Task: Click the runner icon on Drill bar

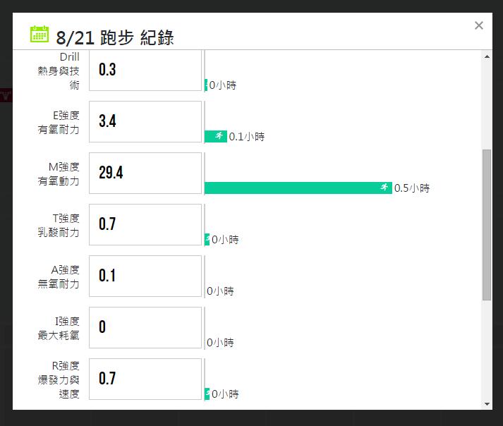Action: [x=206, y=85]
